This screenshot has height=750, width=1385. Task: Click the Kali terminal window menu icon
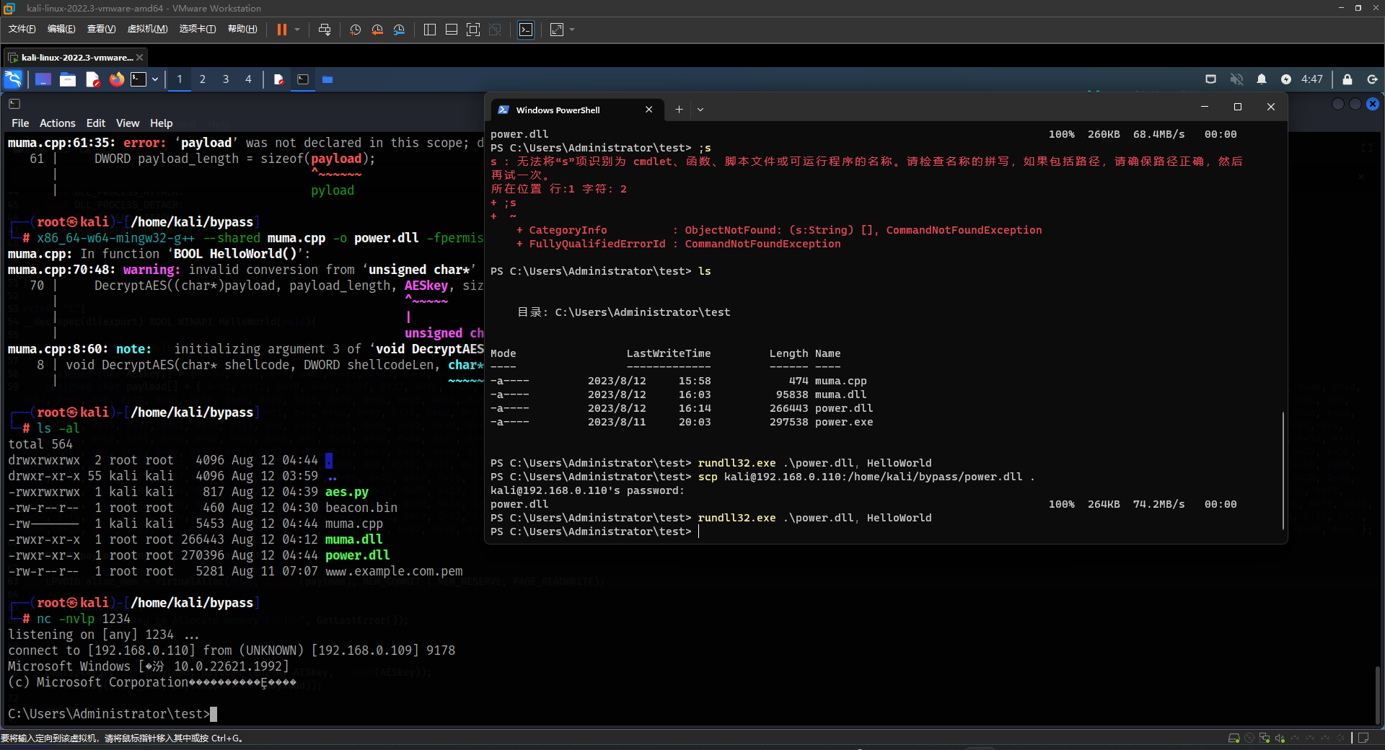pos(14,104)
